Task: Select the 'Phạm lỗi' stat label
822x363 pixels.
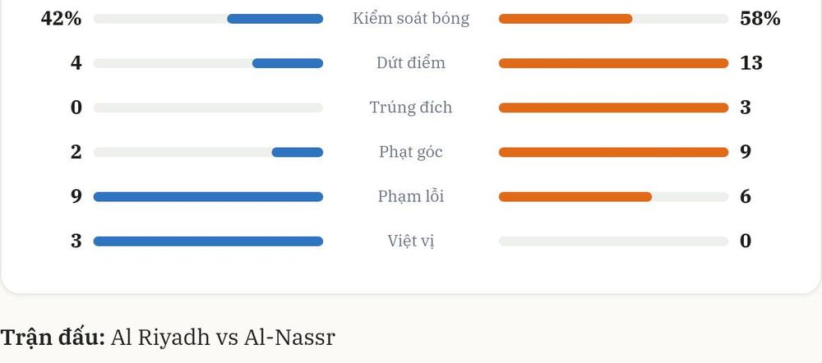Action: click(x=411, y=196)
